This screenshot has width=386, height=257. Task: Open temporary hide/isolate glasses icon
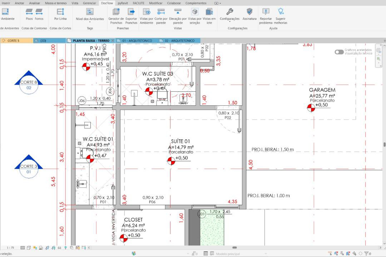pyautogui.click(x=59, y=248)
